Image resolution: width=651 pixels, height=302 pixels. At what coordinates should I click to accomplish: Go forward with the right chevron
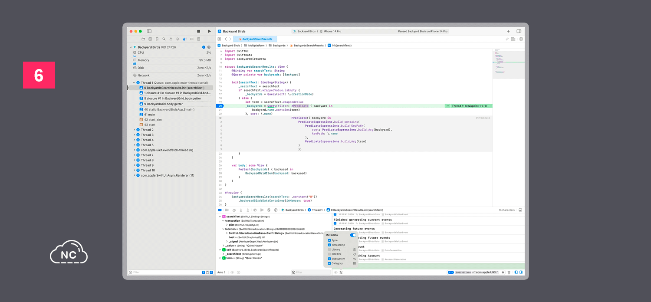[x=230, y=39]
